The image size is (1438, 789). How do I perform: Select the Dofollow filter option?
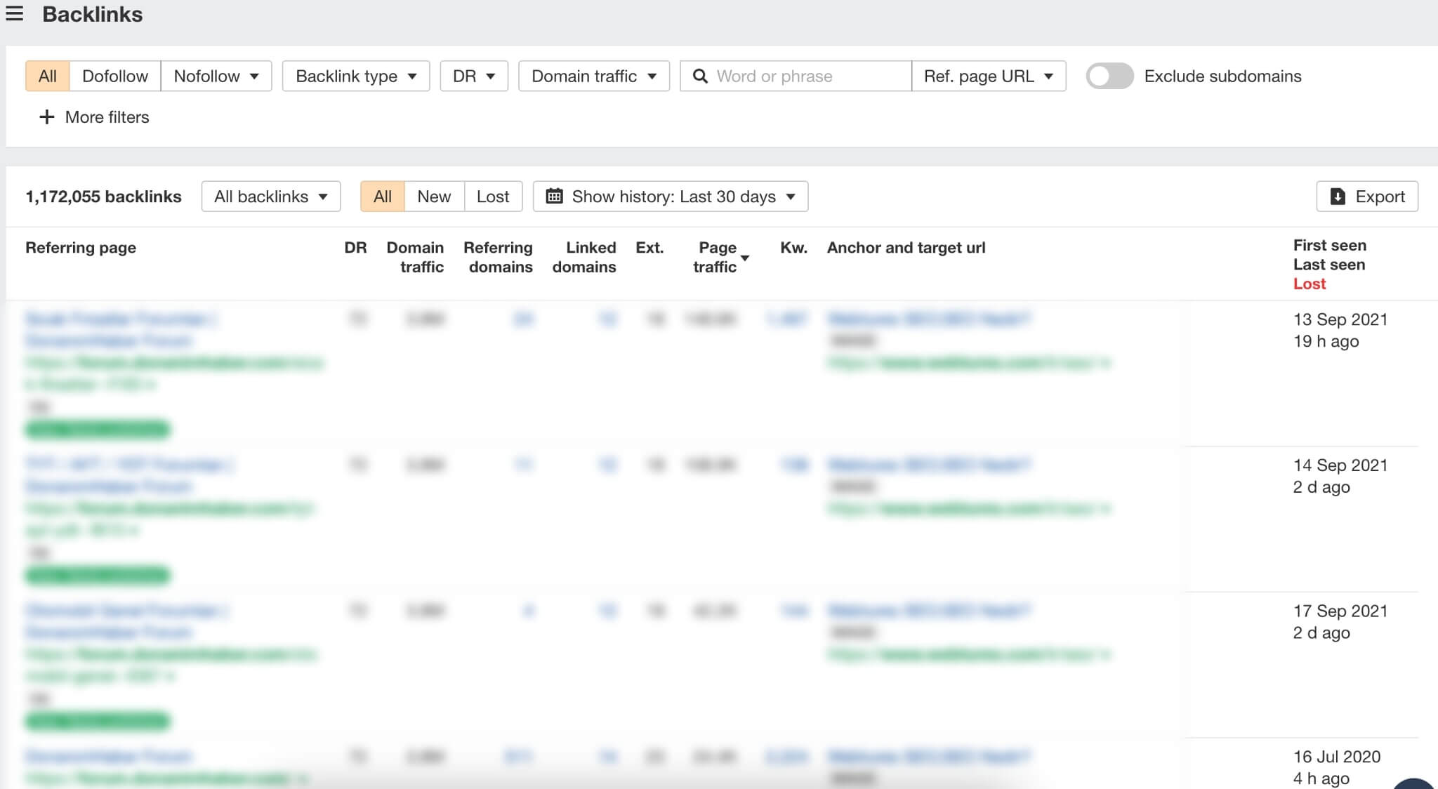tap(114, 76)
